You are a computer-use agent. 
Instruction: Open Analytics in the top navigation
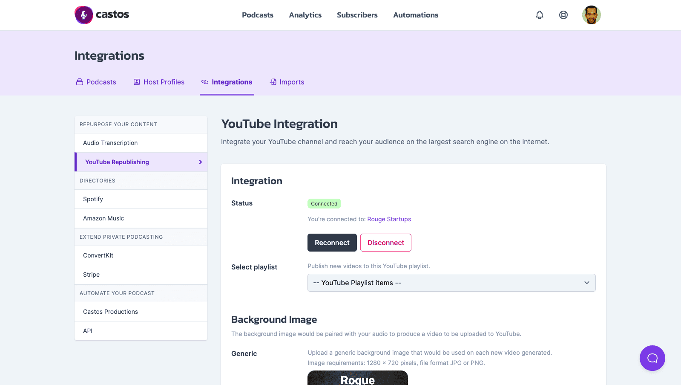point(305,15)
